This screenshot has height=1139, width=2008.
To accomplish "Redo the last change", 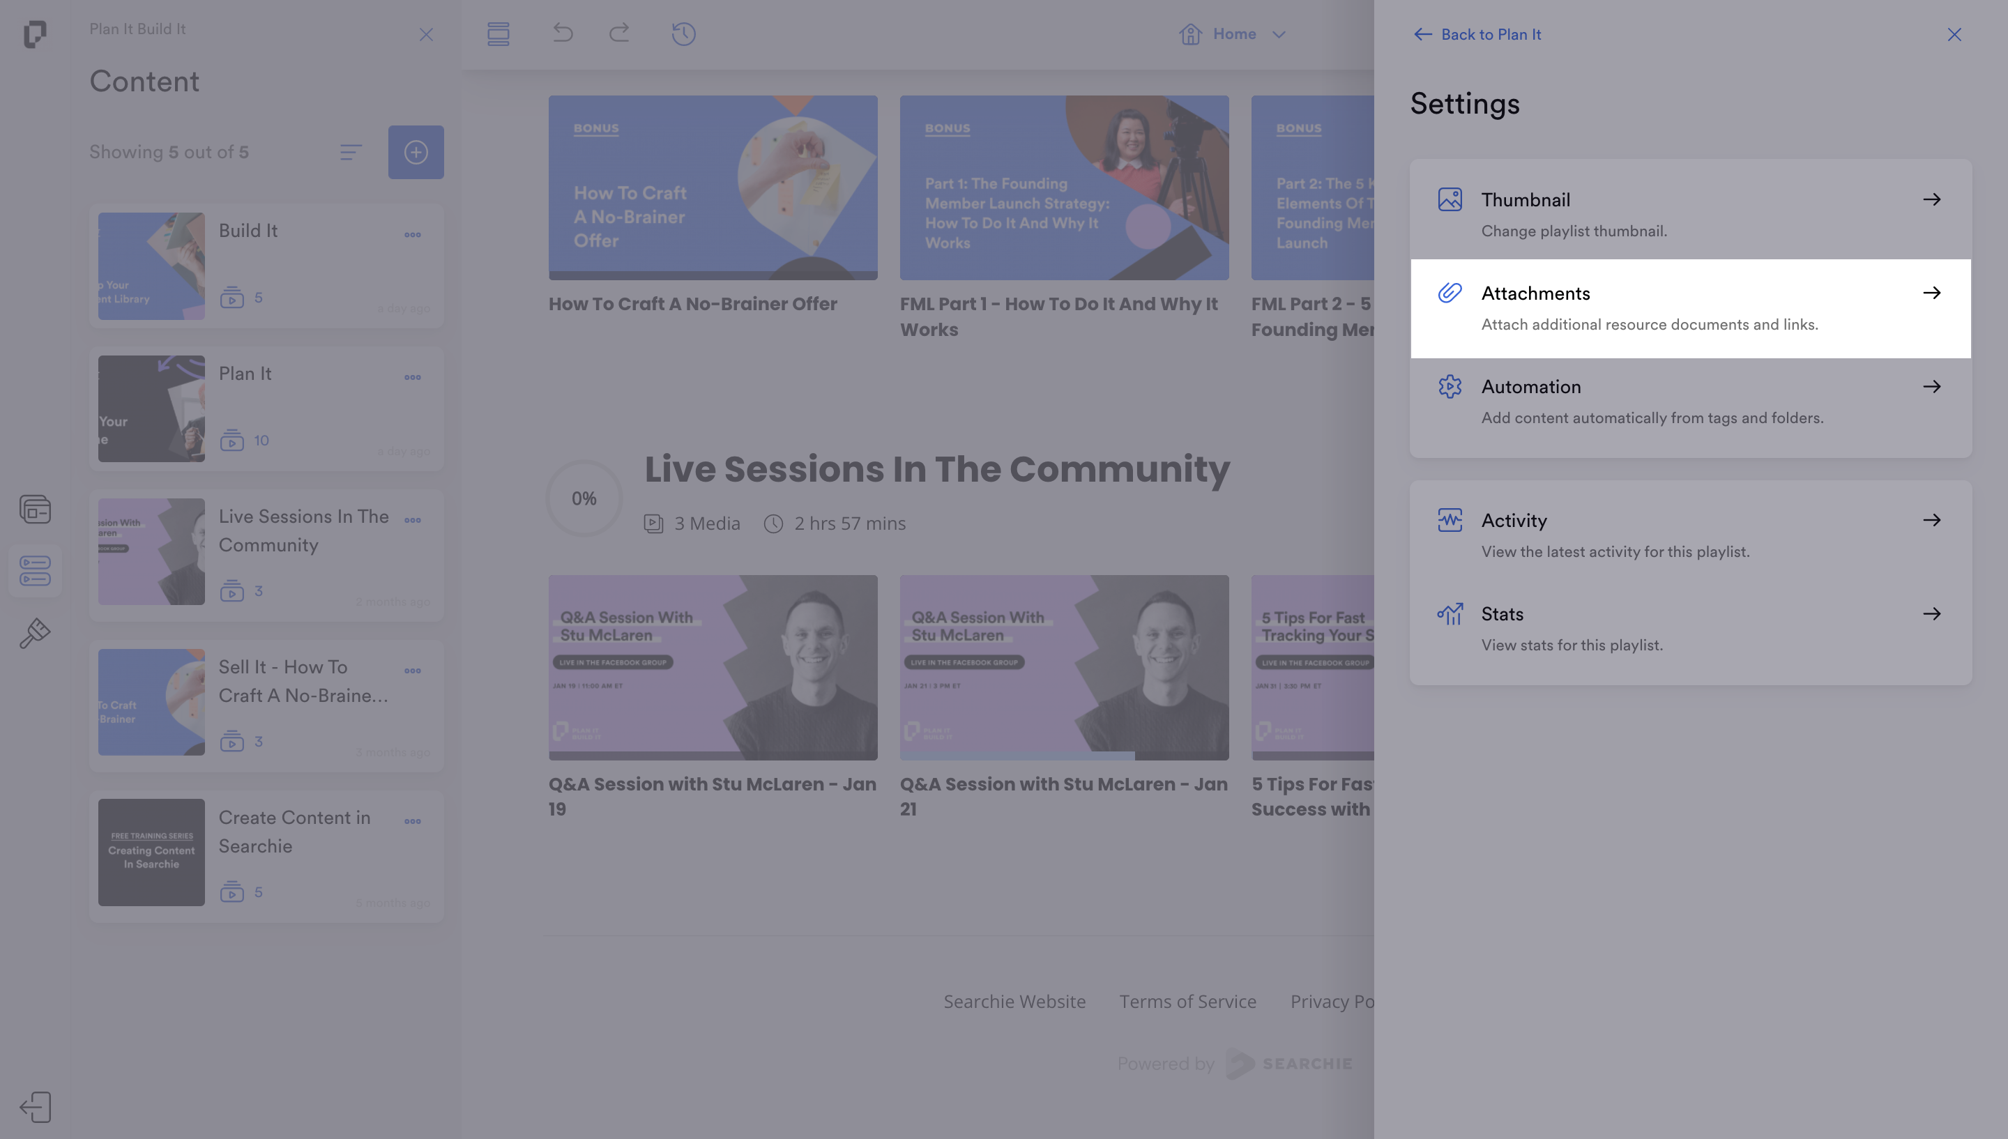I will [620, 33].
